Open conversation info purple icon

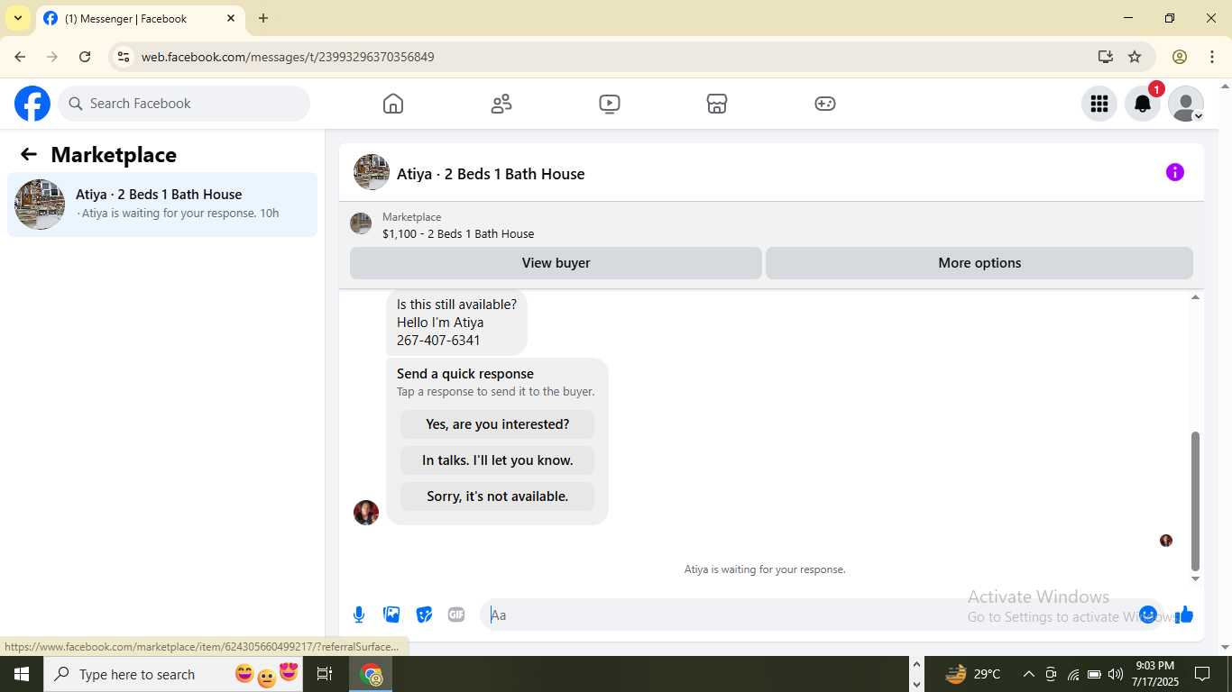coord(1174,172)
